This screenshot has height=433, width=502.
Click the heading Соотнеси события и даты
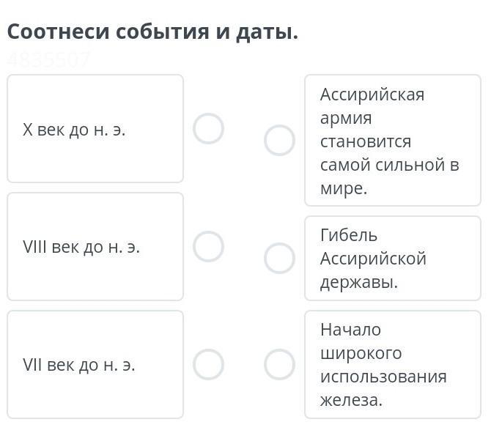coord(152,32)
